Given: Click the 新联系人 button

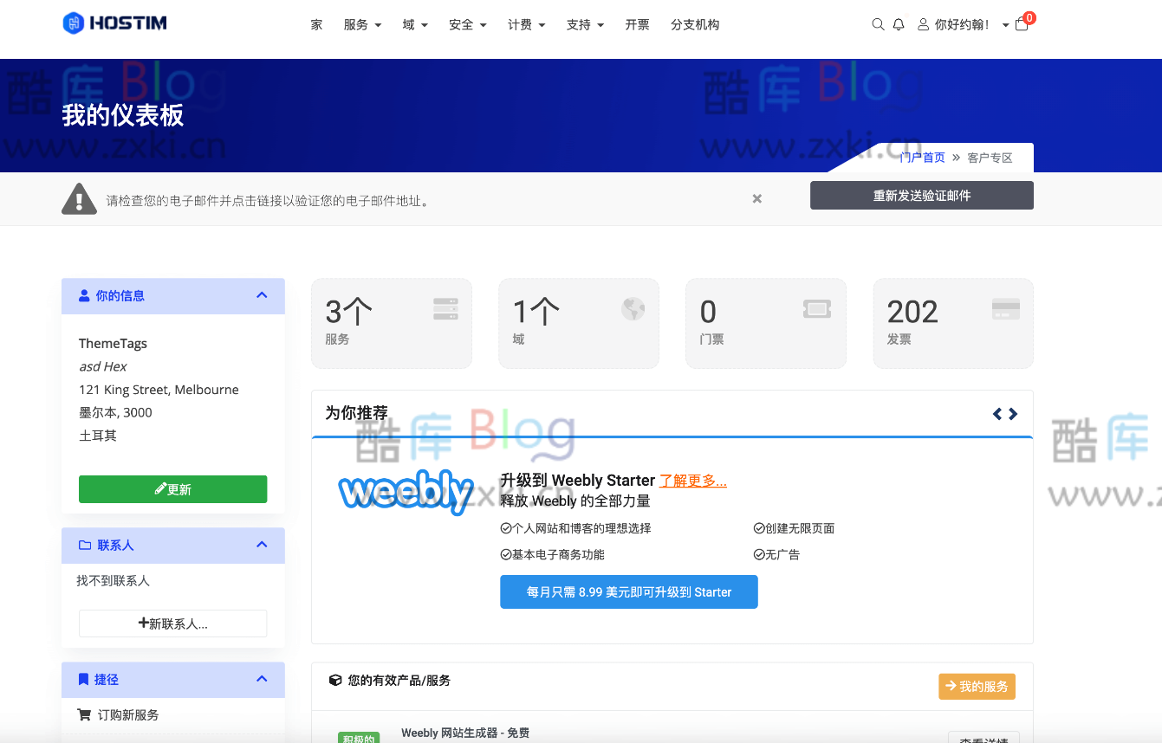Looking at the screenshot, I should pos(173,623).
